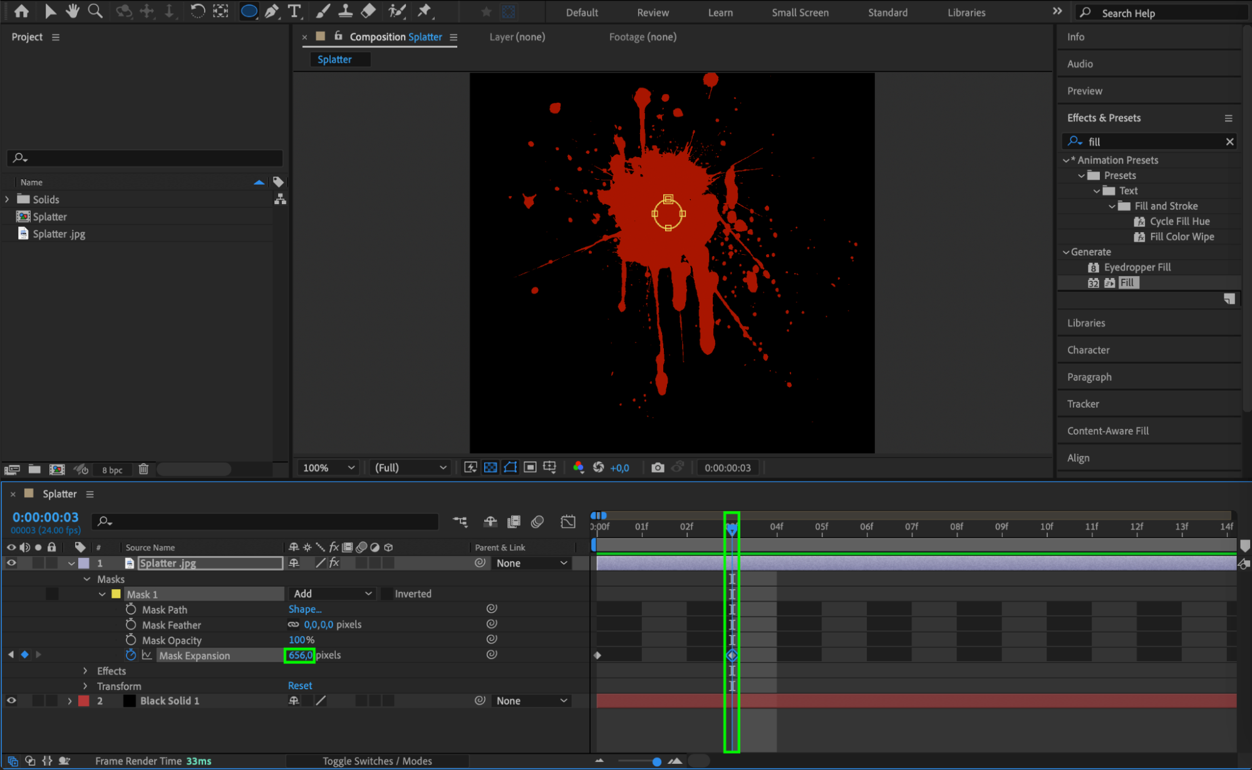
Task: Choose the Puppet Pin tool
Action: pyautogui.click(x=425, y=11)
